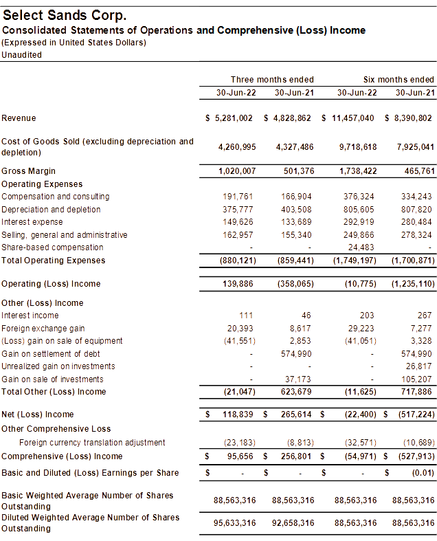Select interest expense value 292,919

(x=359, y=222)
